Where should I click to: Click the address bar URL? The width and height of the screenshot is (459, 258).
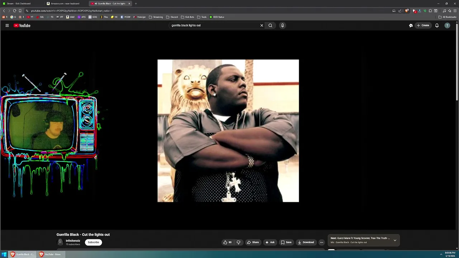[71, 11]
